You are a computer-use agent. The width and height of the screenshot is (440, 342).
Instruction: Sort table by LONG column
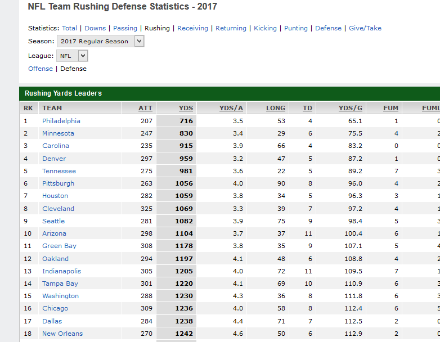point(276,108)
